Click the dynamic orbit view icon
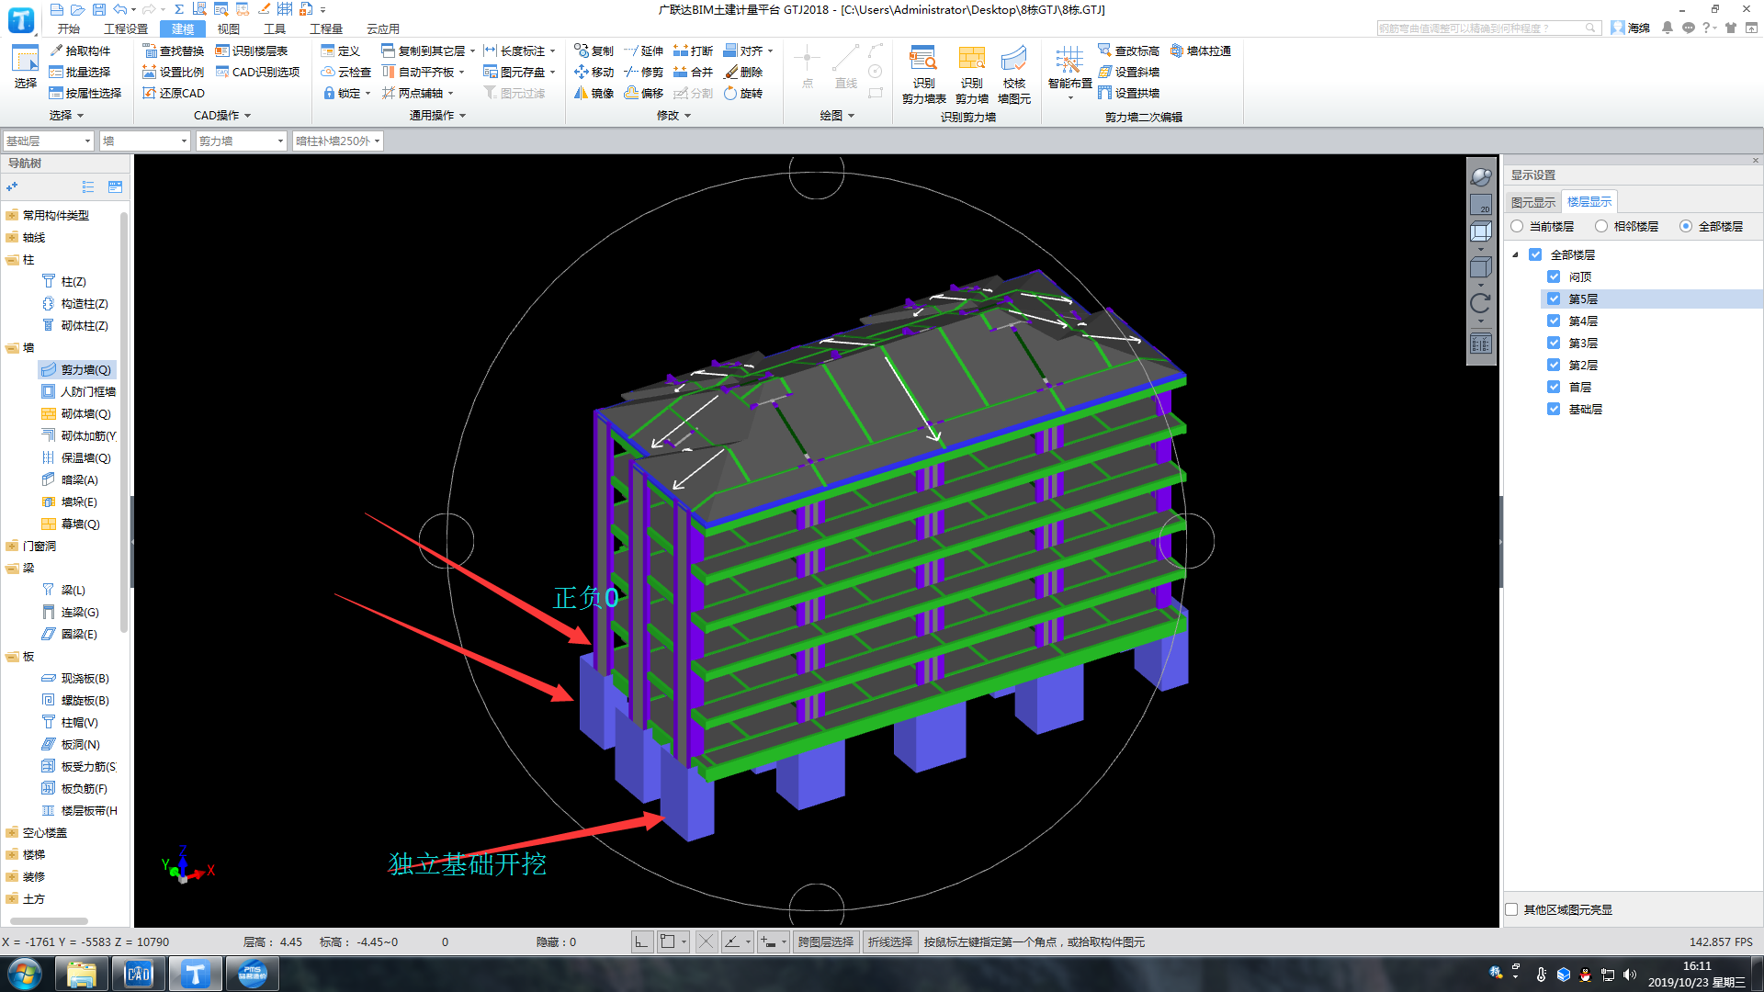The height and width of the screenshot is (992, 1764). point(1480,176)
